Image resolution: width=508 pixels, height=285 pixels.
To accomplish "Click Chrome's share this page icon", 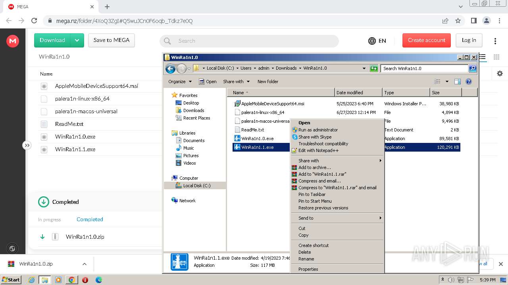I will (x=445, y=21).
